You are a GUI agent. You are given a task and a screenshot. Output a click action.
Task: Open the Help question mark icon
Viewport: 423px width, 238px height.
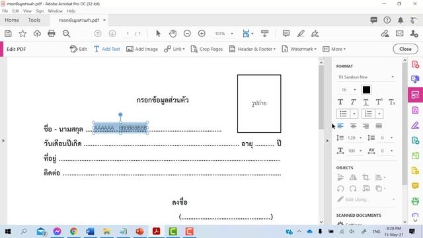[x=387, y=20]
